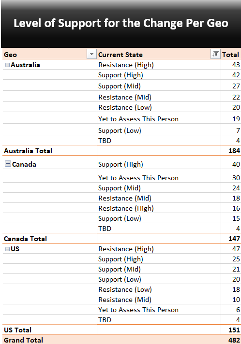Screen dimensions: 241x344
Task: Click the chart title Level of Support banner
Action: click(121, 23)
